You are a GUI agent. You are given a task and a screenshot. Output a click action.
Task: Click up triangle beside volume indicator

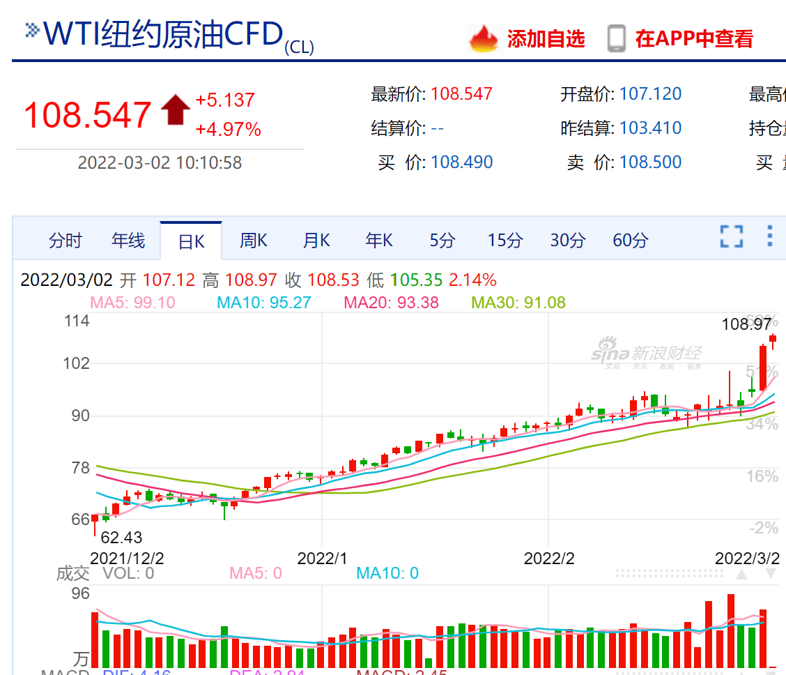(x=741, y=574)
